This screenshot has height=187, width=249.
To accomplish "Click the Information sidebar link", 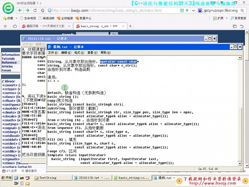I will 11,55.
